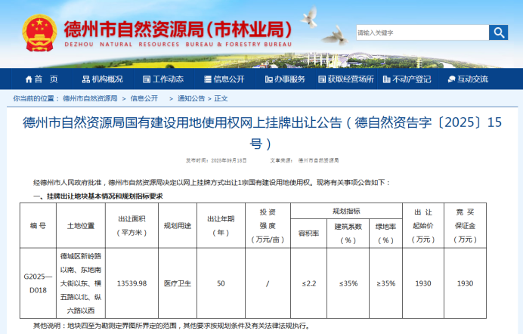Click the 获取经营场所 navigation icon

point(321,79)
